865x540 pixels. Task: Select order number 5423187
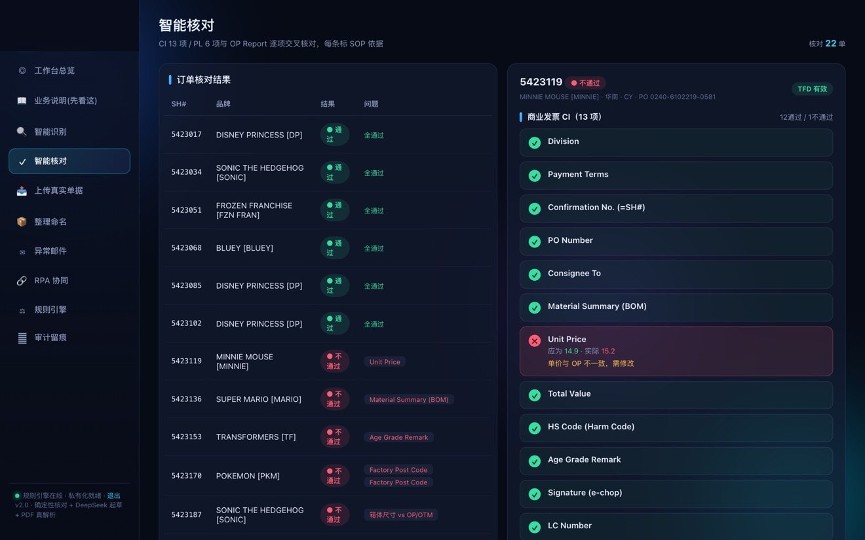[x=187, y=515]
